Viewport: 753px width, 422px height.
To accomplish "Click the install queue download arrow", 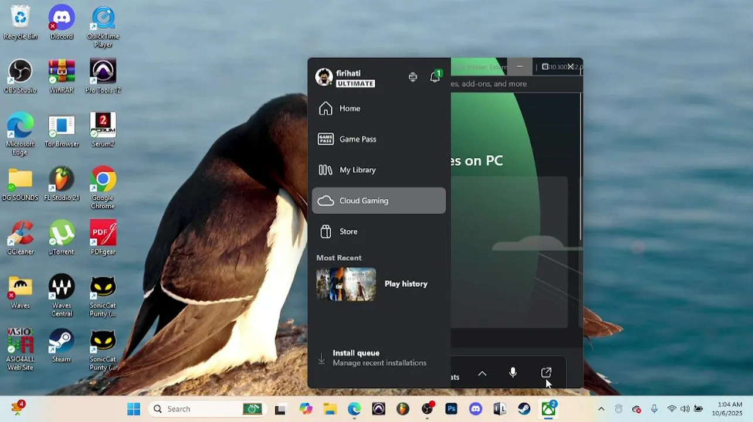I will coord(321,358).
